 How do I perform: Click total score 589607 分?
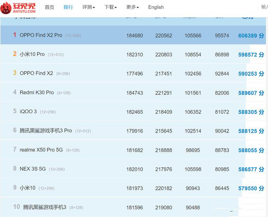251,93
